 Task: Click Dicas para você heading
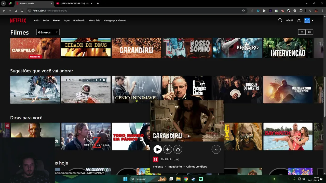point(26,118)
